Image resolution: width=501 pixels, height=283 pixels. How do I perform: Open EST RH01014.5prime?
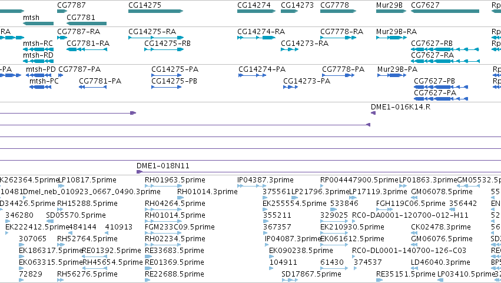pyautogui.click(x=175, y=215)
